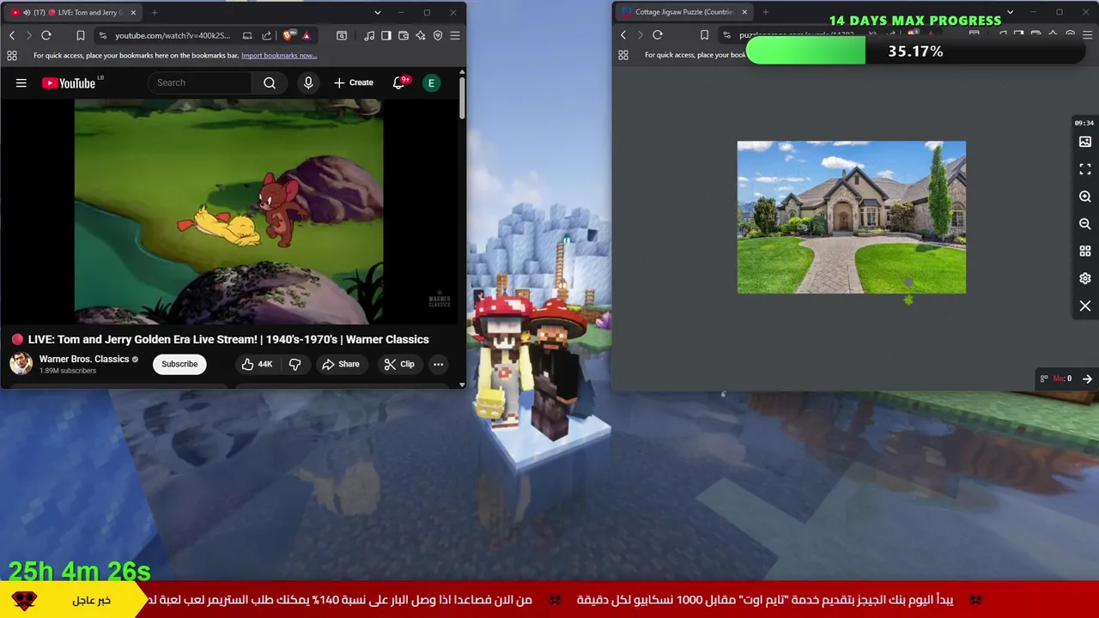Screen dimensions: 1099x618
Task: Open more actions menu under the video
Action: click(x=438, y=364)
